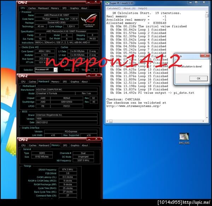The width and height of the screenshot is (212, 206).
Task: Open the Processor #1 selection dropdown
Action: pyautogui.click(x=55, y=70)
